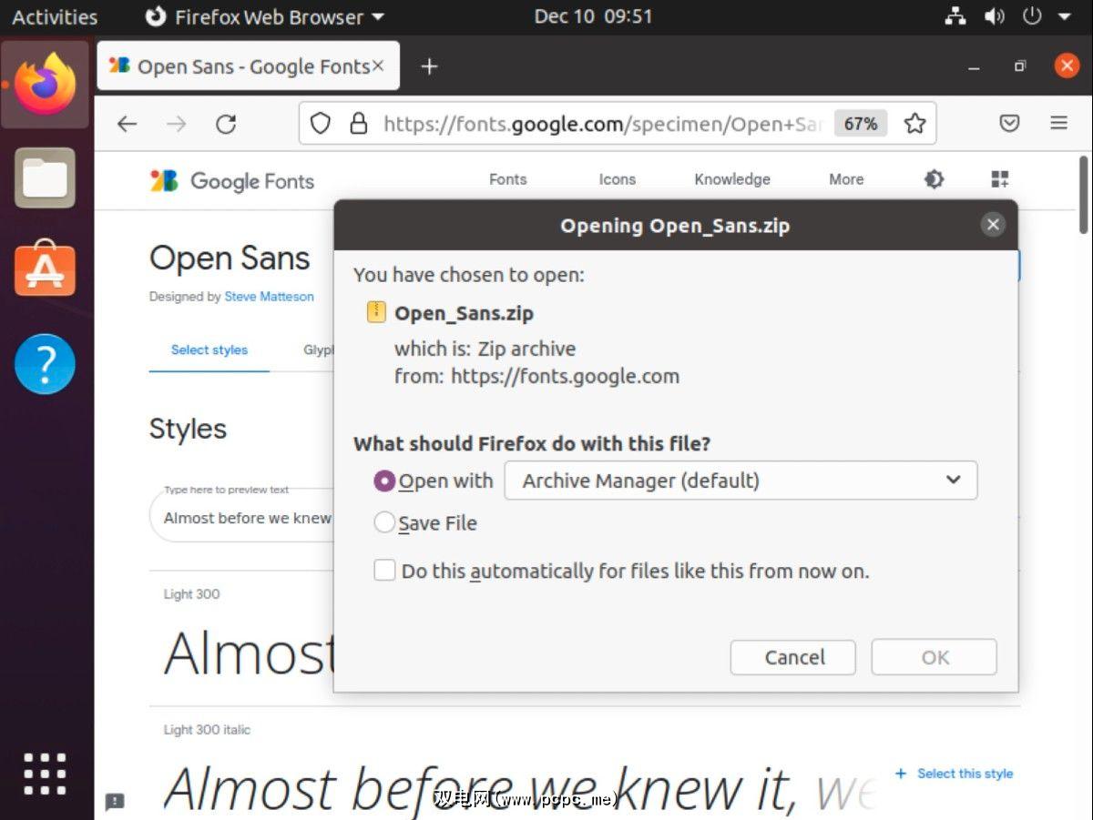Go back with the browser arrow
The width and height of the screenshot is (1093, 820).
128,124
